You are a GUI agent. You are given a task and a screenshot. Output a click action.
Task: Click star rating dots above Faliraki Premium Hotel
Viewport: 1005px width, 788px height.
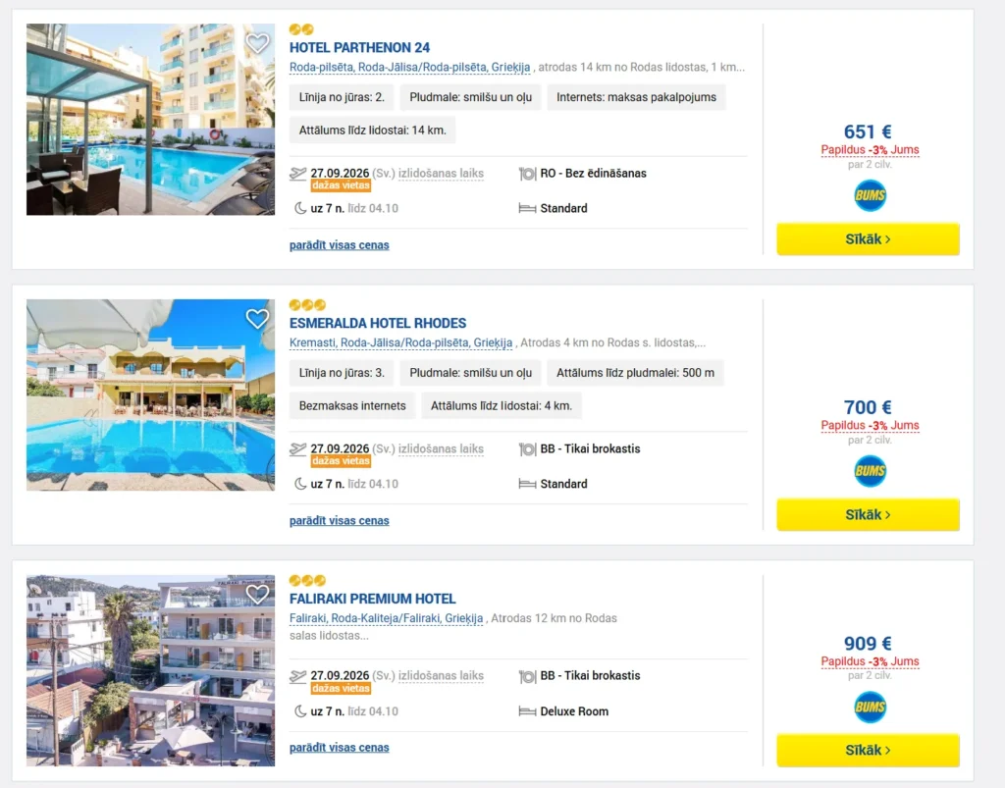tap(307, 580)
